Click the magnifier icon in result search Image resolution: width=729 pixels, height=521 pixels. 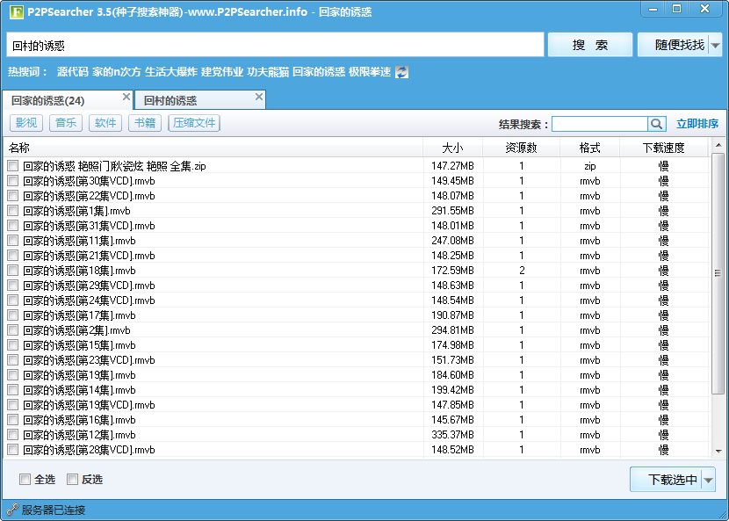[x=656, y=124]
